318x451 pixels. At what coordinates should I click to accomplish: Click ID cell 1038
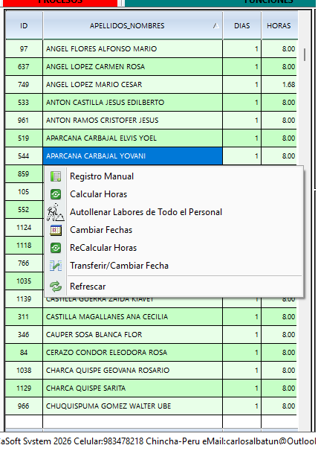(24, 370)
